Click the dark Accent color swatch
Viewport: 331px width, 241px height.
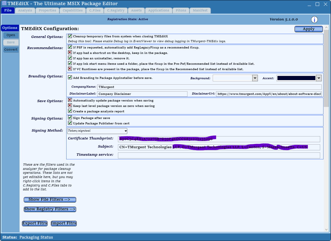[x=296, y=78]
